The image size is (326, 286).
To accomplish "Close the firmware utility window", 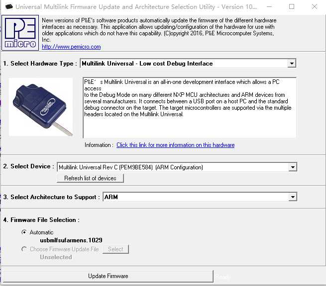I will (x=315, y=6).
